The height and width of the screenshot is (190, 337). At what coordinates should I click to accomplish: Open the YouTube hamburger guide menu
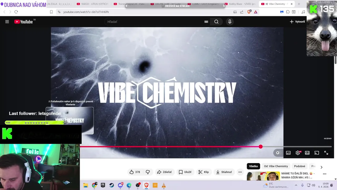click(x=7, y=22)
